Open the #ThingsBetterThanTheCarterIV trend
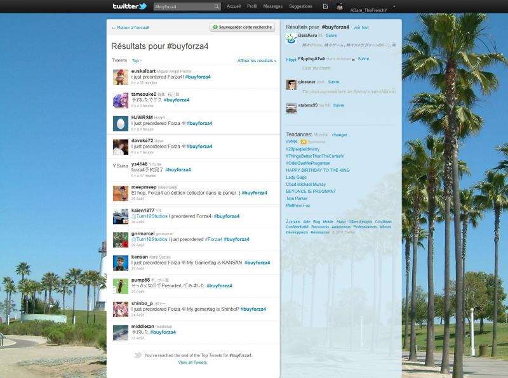This screenshot has width=508, height=378. tap(315, 156)
